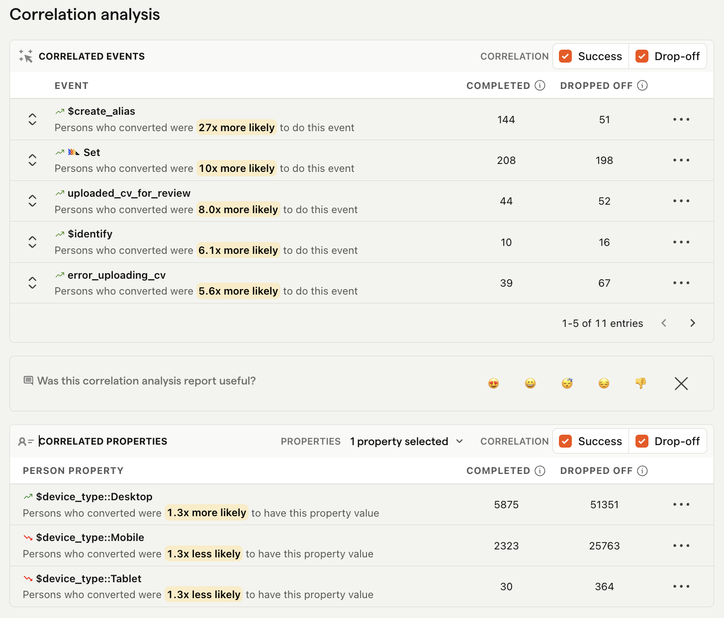724x618 pixels.
Task: Click the $device_type::Desktop property name
Action: pyautogui.click(x=94, y=497)
